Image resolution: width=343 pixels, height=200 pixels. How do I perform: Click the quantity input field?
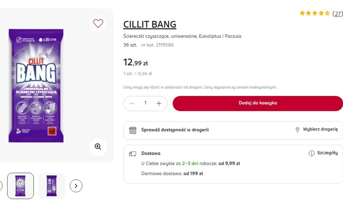pos(145,103)
